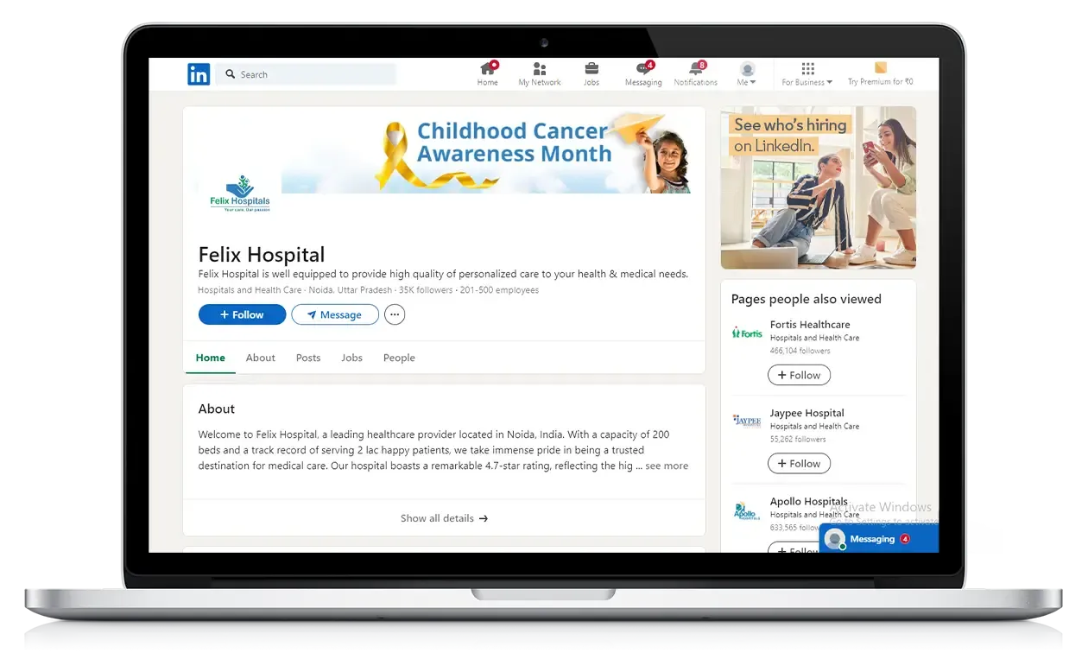The image size is (1088, 653).
Task: Switch to the People tab
Action: point(399,358)
